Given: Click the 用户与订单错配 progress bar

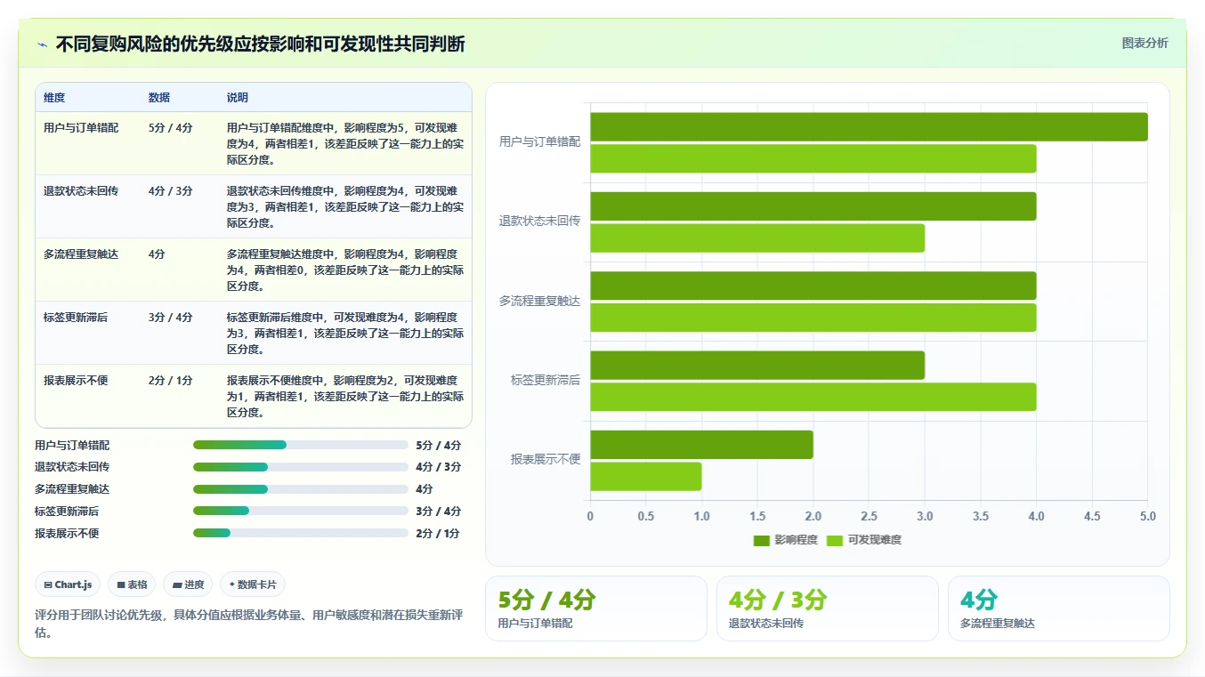Looking at the screenshot, I should pos(301,445).
